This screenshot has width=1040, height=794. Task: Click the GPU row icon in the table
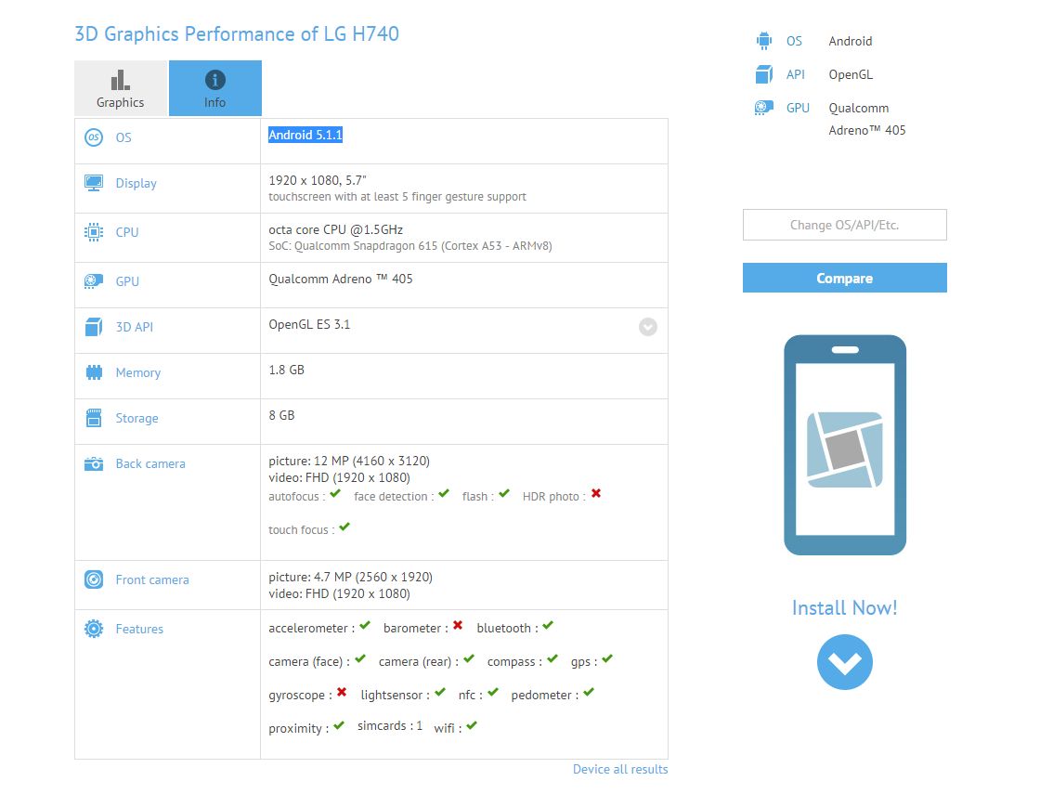94,281
